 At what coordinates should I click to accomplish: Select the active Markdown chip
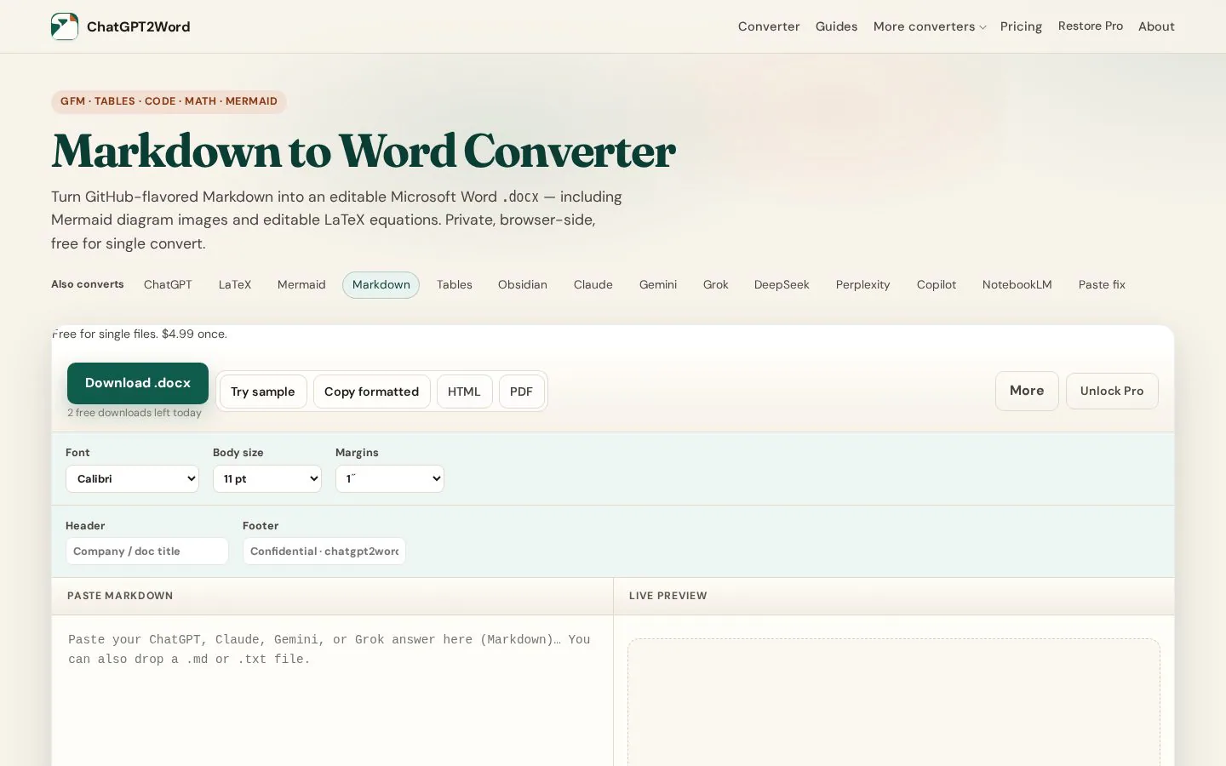coord(381,284)
